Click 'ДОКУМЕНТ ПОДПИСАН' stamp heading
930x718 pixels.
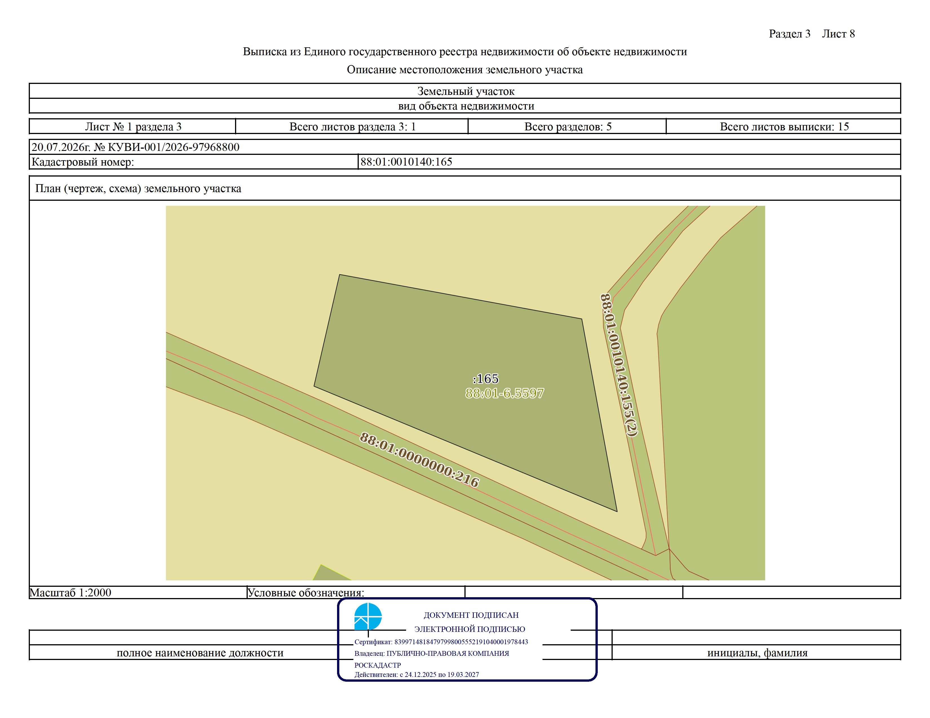click(471, 615)
